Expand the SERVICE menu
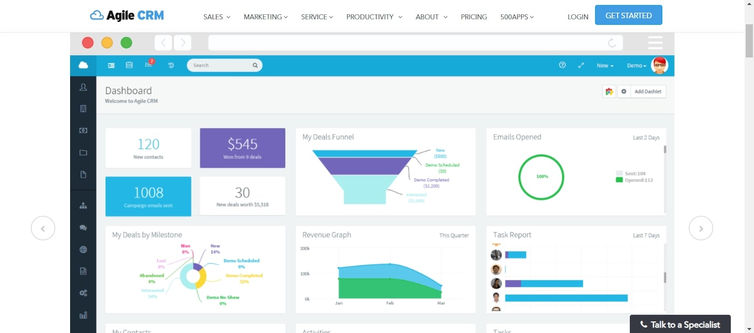The width and height of the screenshot is (754, 333). [317, 17]
